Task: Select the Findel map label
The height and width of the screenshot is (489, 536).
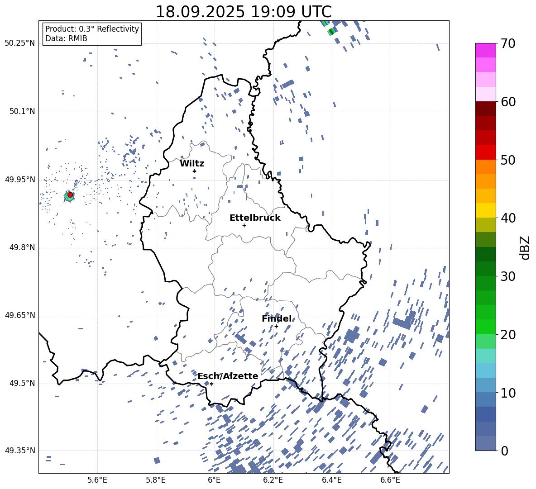Action: pos(277,319)
